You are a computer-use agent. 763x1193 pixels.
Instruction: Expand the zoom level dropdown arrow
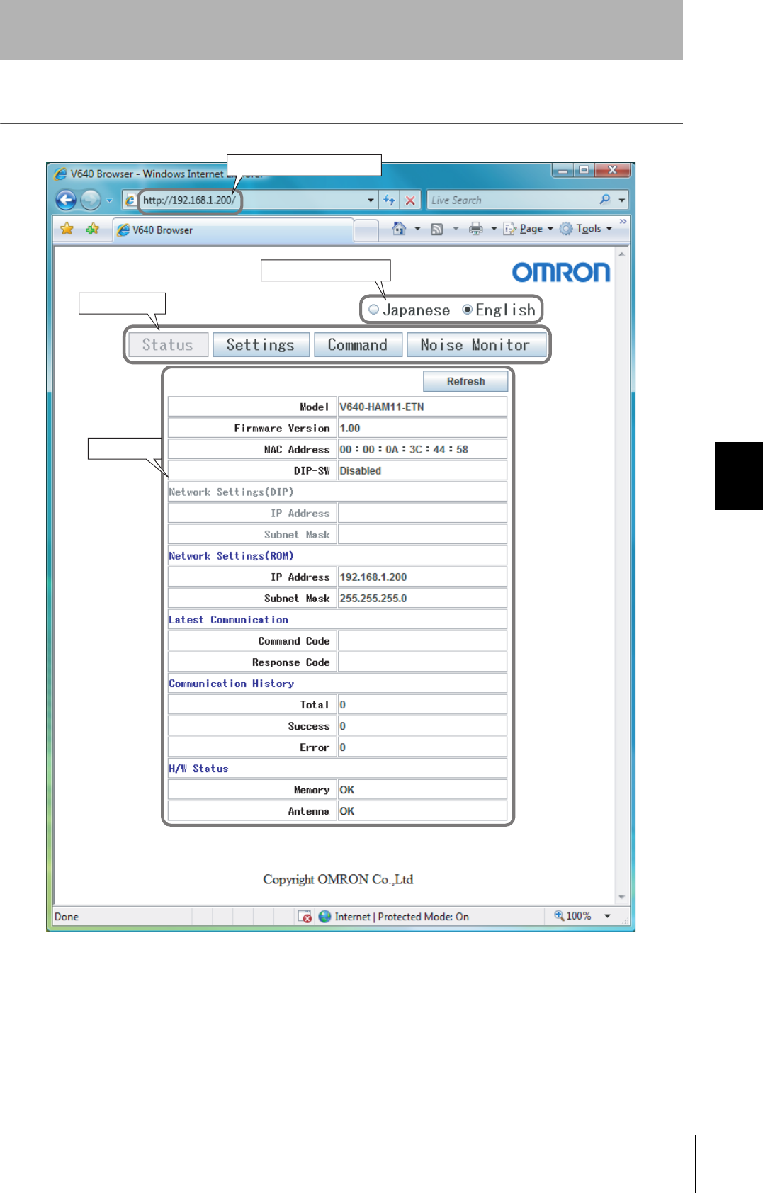607,916
